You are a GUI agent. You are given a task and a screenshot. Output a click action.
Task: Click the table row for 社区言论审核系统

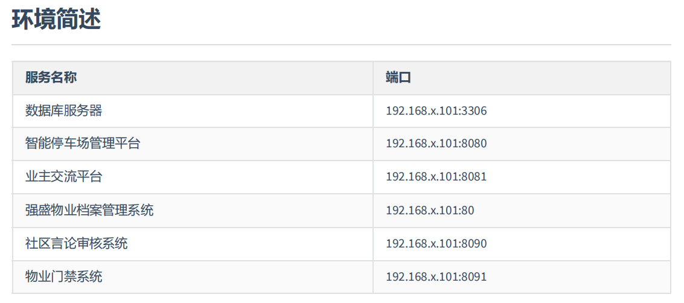241,243
